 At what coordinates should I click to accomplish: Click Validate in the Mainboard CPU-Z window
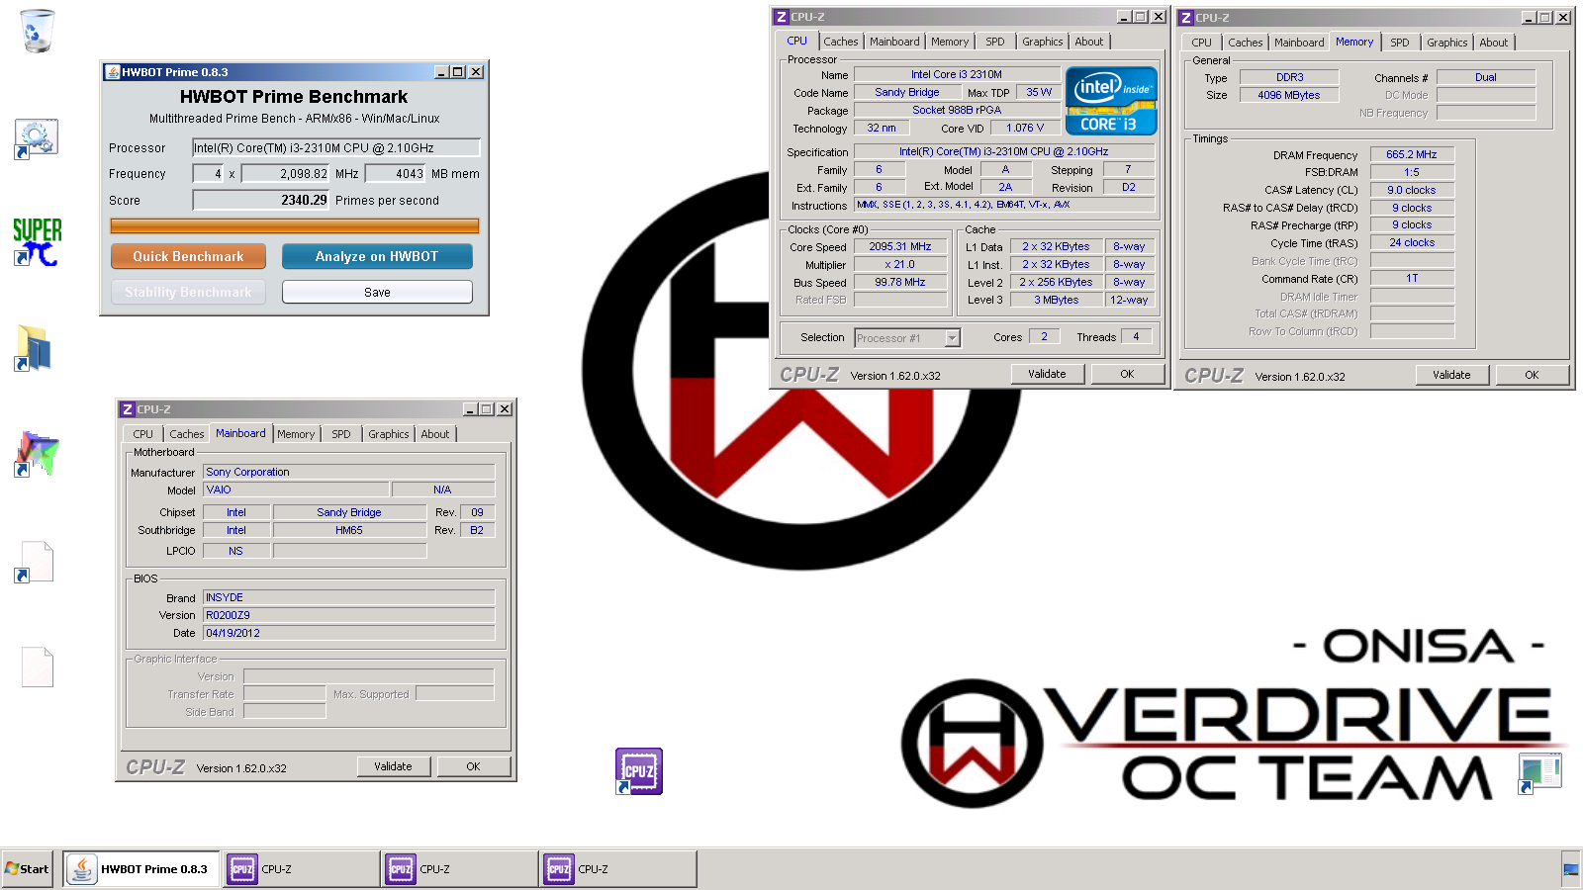coord(393,766)
